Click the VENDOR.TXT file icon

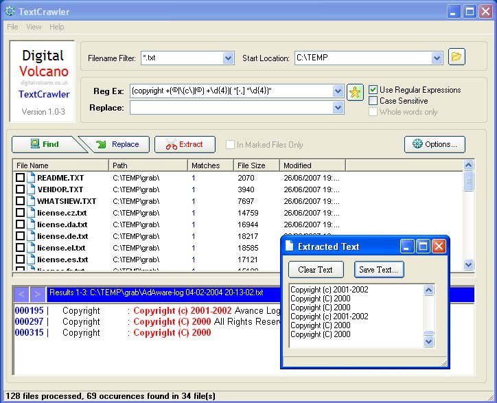tap(31, 189)
